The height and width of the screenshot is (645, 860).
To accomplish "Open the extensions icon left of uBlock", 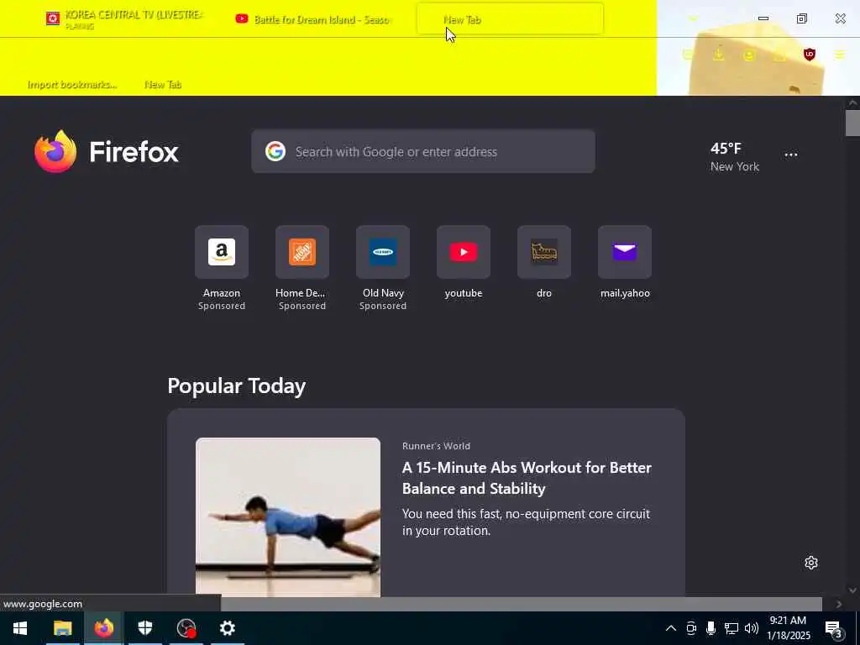I will pos(779,55).
